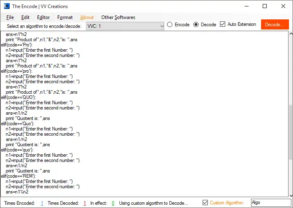Click the Times Encoded count 1
Viewport: 293px width, 208px height.
tap(42, 203)
